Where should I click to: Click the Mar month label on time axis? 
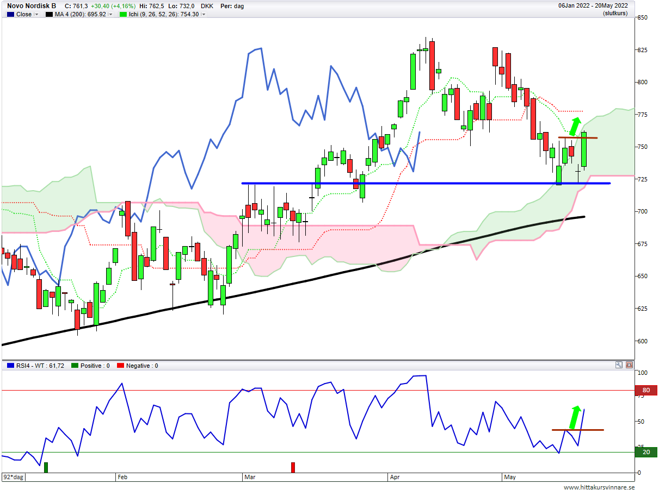pos(250,478)
